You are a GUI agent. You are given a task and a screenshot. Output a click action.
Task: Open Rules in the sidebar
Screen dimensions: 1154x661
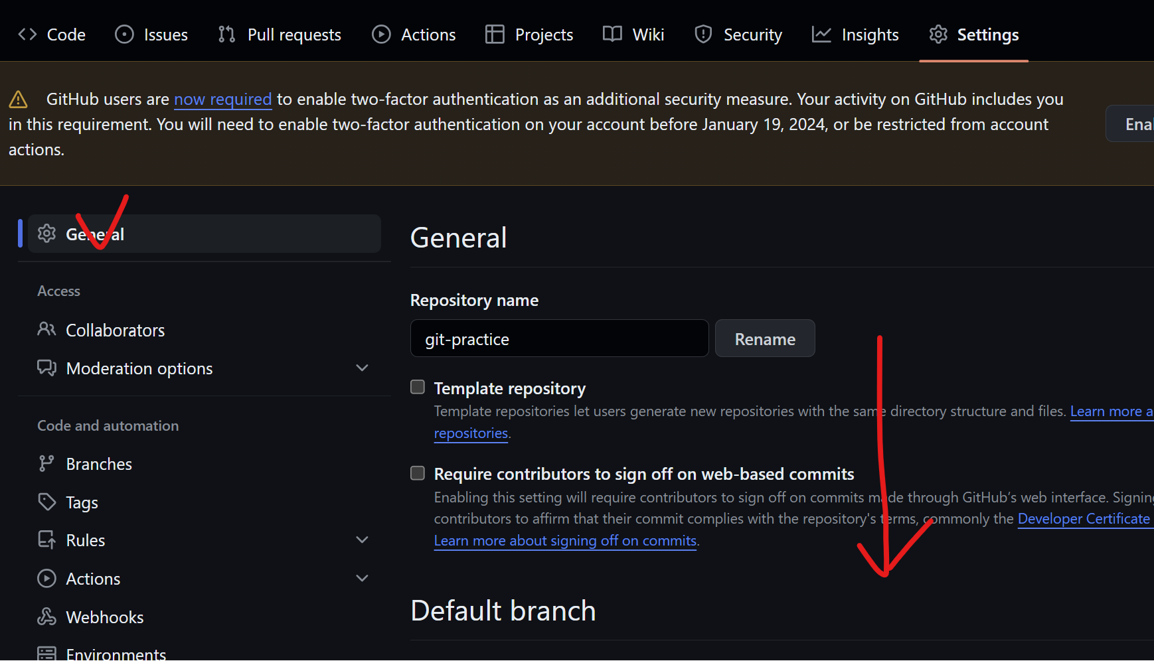(205, 540)
